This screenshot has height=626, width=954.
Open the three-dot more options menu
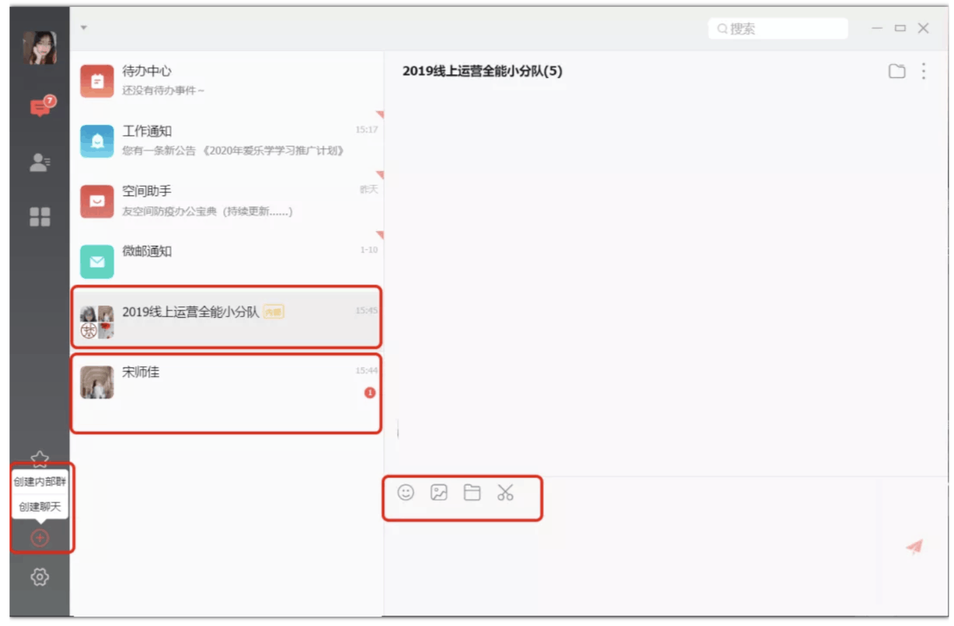click(x=924, y=71)
